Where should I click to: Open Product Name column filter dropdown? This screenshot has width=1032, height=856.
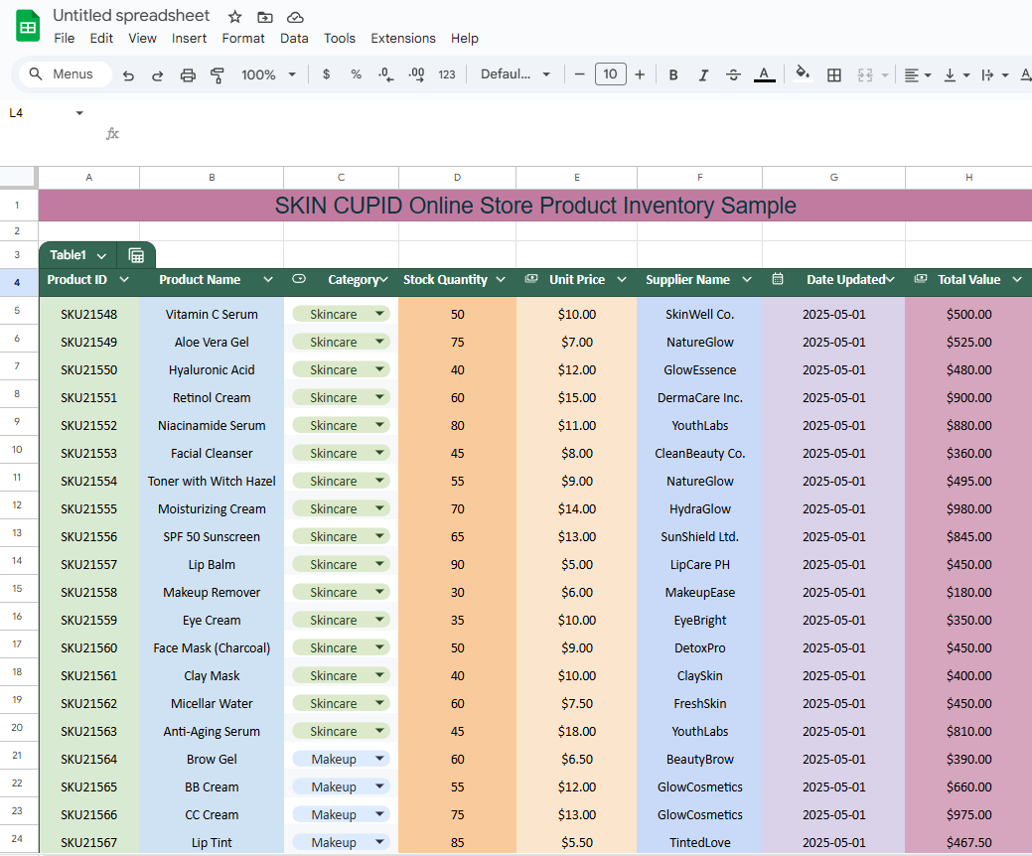tap(268, 280)
